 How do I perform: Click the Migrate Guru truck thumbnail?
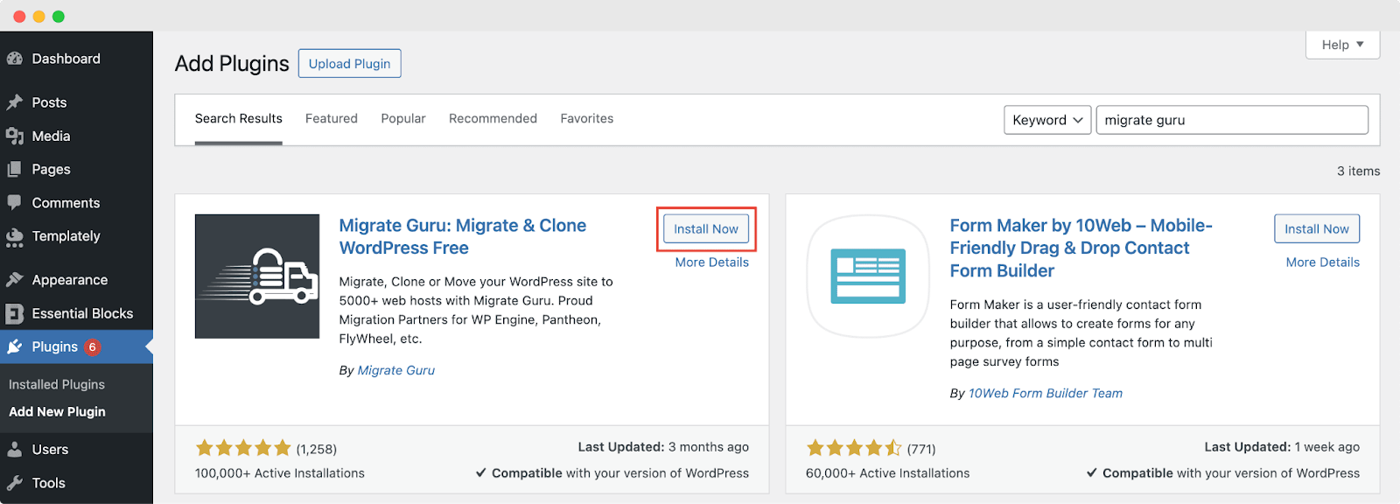click(257, 276)
